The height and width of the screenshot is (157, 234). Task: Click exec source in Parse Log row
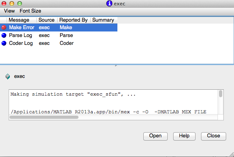pos(44,35)
